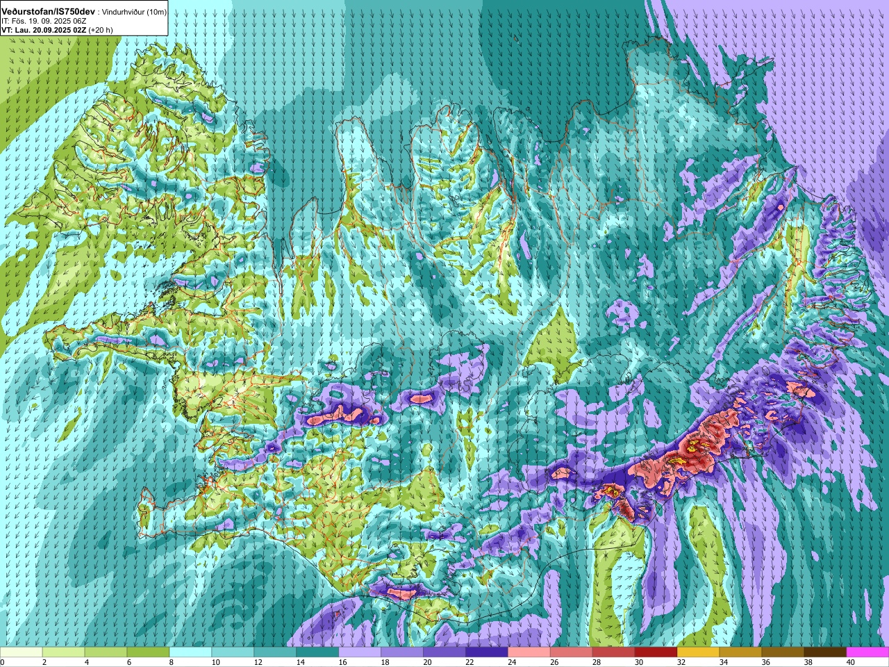Screen dimensions: 889x667
Task: Click the pale yellow 0–2 legend swatch
Action: pyautogui.click(x=22, y=652)
